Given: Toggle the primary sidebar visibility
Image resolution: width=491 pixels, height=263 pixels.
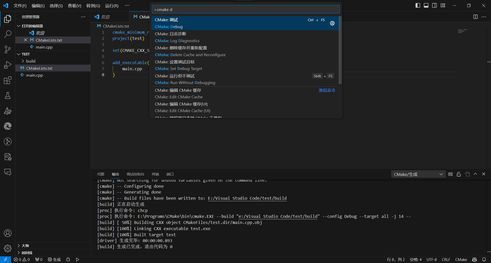Looking at the screenshot, I should coord(418,5).
